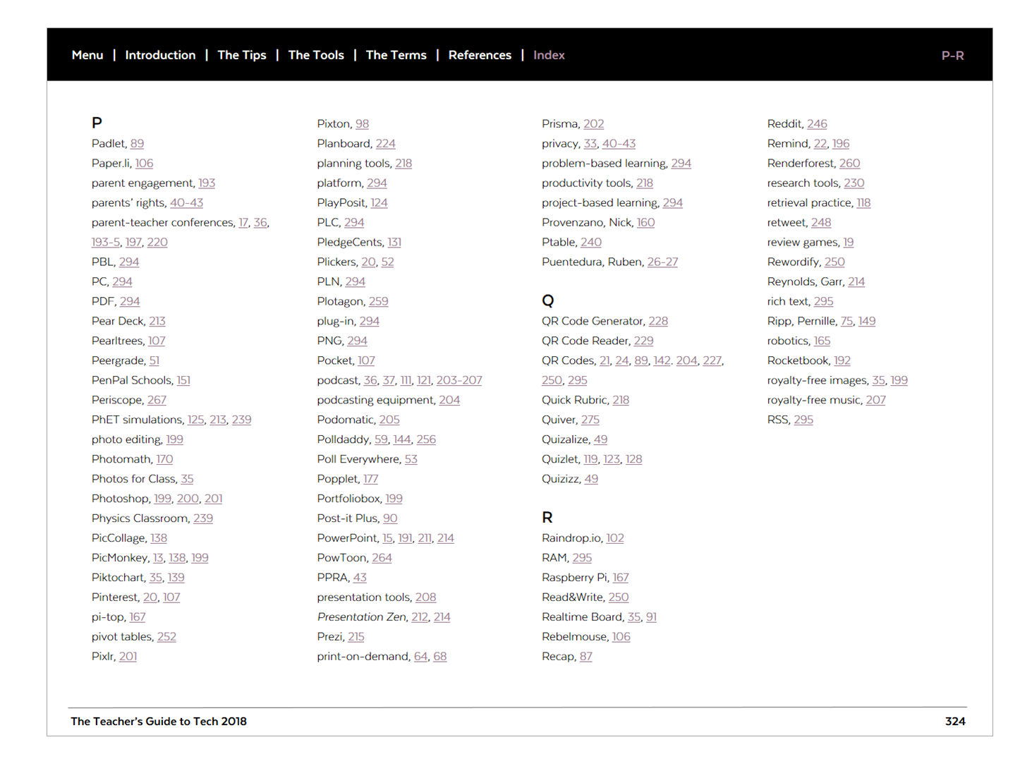This screenshot has width=1032, height=766.
Task: Open page 267 for Periscope
Action: [x=157, y=400]
